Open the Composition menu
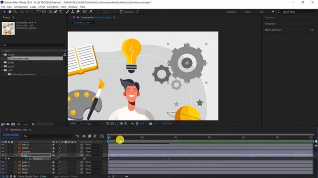The height and width of the screenshot is (178, 318). [21, 7]
